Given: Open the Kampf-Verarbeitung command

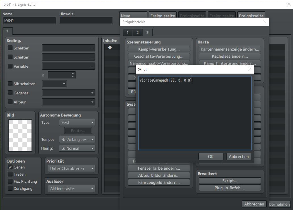Looking at the screenshot, I should tap(159, 49).
